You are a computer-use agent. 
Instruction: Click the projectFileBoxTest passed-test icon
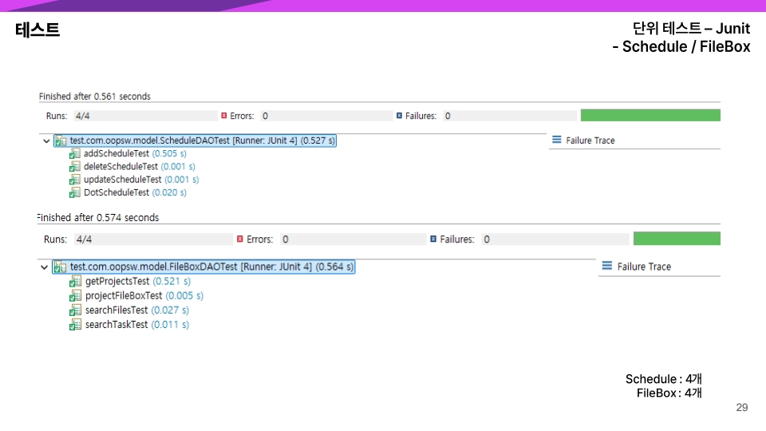point(75,296)
